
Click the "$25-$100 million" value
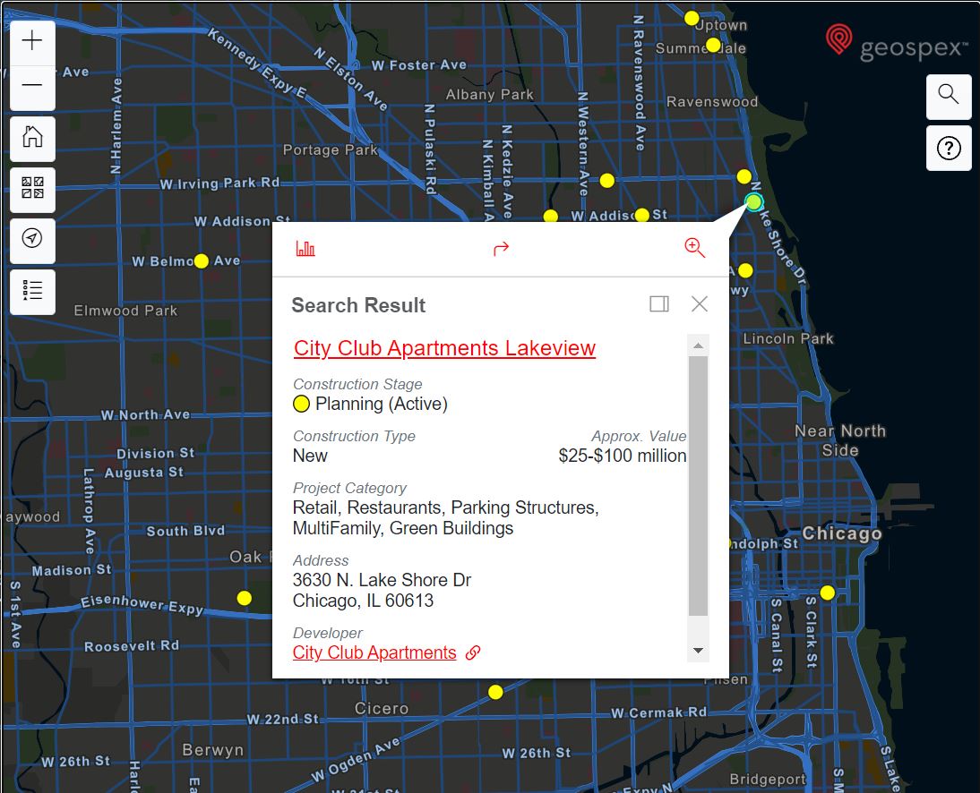coord(623,456)
